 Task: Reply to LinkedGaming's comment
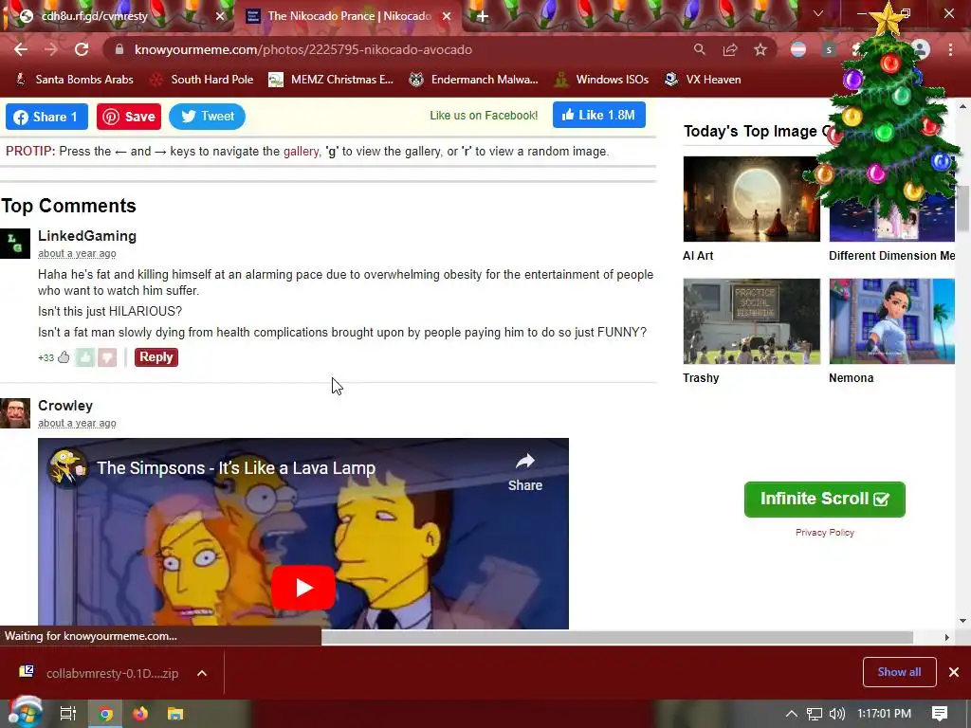[x=156, y=357]
